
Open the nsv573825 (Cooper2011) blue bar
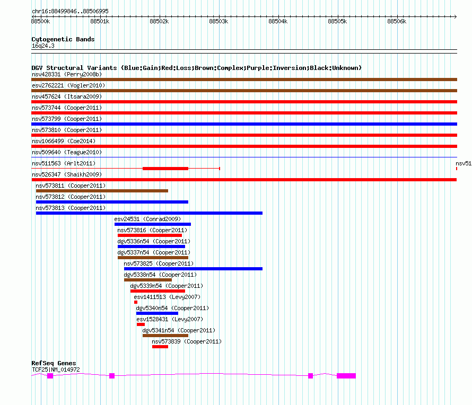[193, 269]
